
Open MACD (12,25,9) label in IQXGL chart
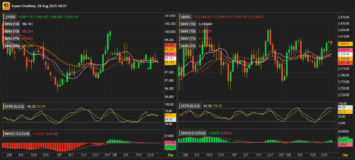tap(193, 134)
